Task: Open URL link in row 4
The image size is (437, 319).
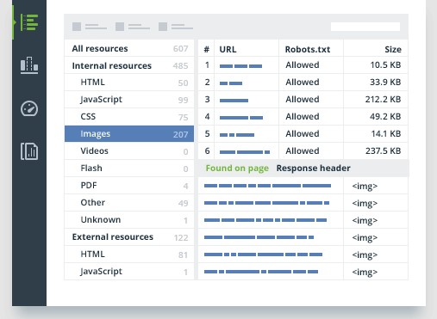Action: click(x=241, y=118)
